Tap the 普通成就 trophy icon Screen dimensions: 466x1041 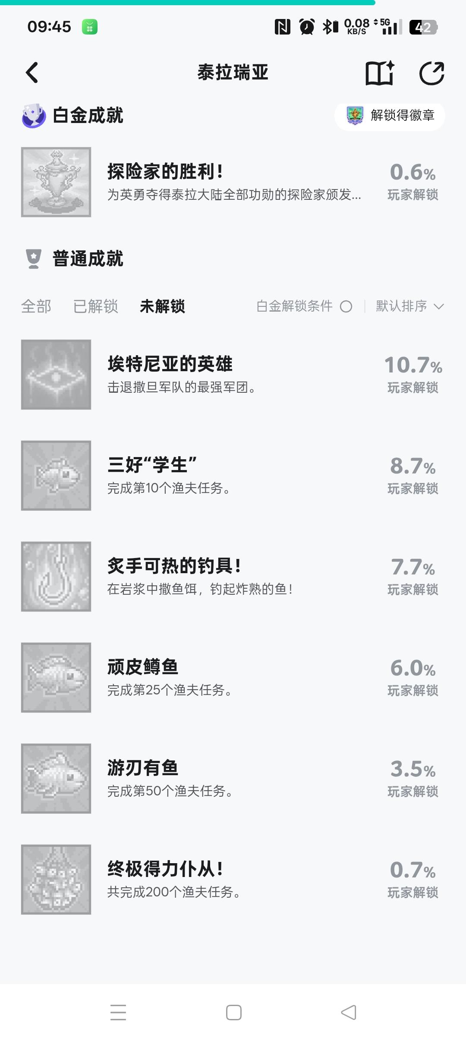[x=34, y=259]
